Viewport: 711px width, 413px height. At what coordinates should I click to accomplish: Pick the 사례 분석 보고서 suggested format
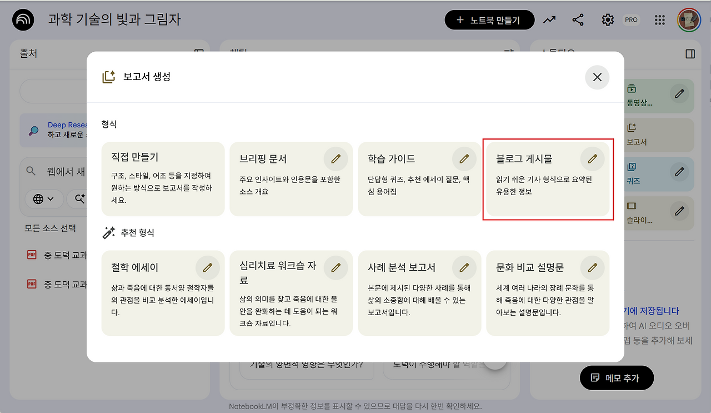click(x=420, y=293)
